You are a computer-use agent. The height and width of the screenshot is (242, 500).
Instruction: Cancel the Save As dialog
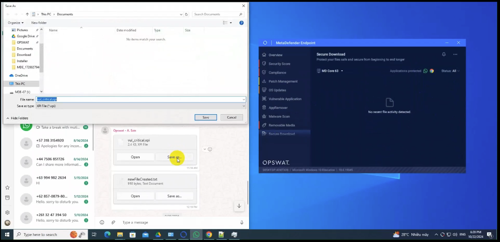click(231, 118)
